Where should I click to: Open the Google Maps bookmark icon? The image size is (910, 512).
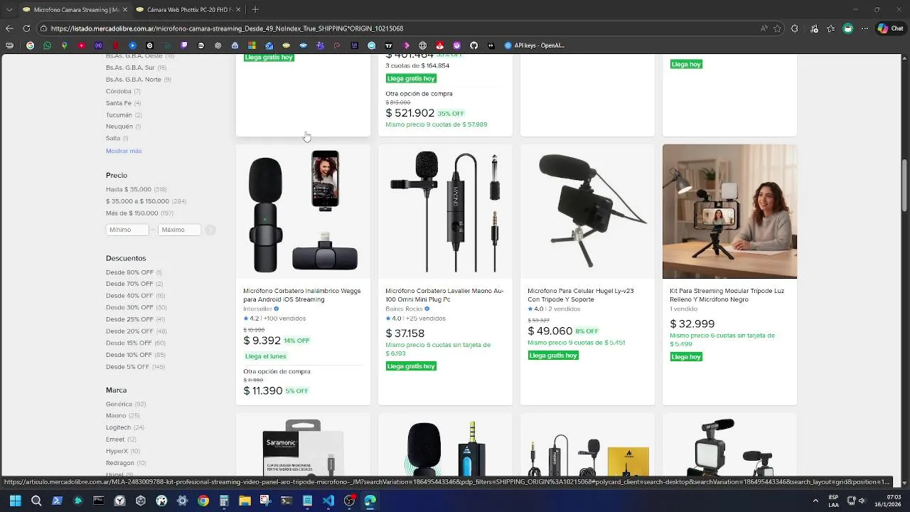pyautogui.click(x=64, y=46)
